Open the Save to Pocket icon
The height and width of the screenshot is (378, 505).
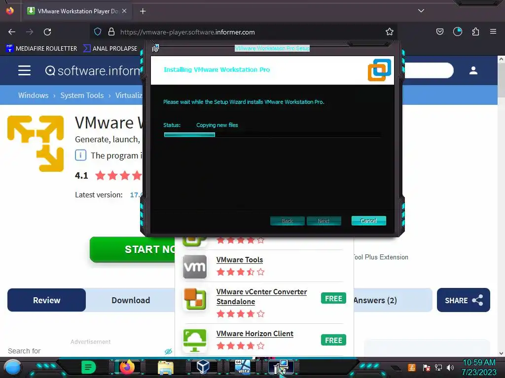pyautogui.click(x=439, y=32)
